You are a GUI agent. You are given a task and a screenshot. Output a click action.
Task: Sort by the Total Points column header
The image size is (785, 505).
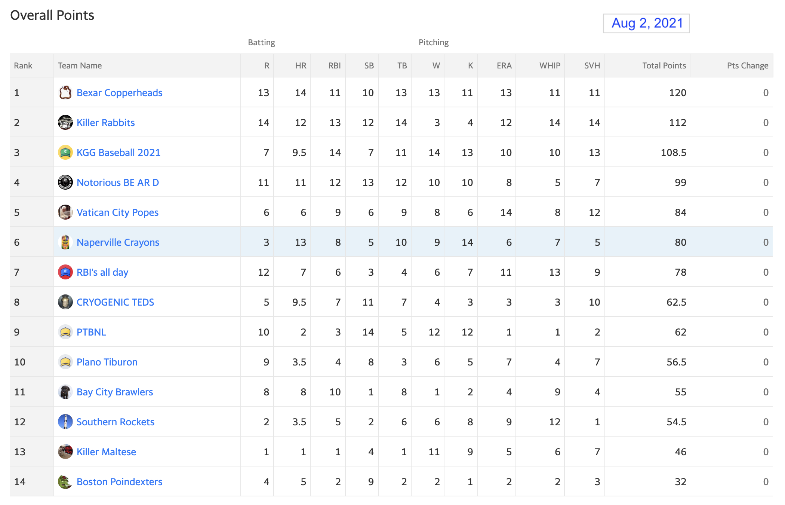coord(664,65)
